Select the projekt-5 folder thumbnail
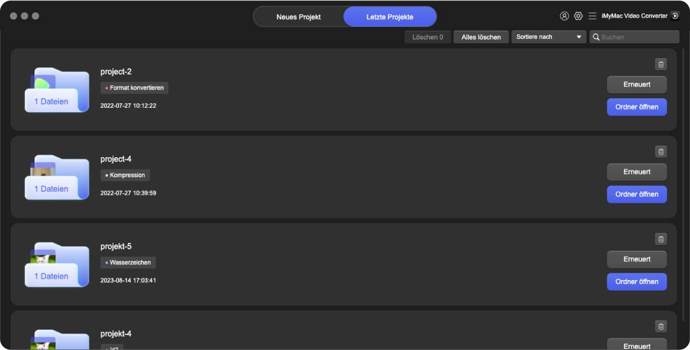Viewport: 690px width, 350px height. (x=57, y=264)
